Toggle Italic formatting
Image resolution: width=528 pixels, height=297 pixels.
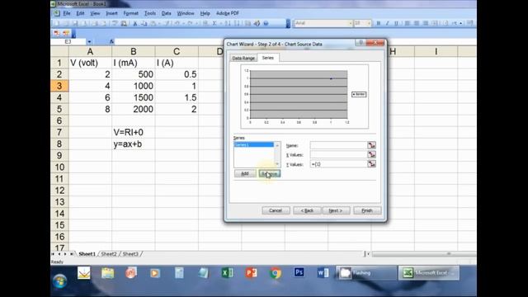pos(387,23)
